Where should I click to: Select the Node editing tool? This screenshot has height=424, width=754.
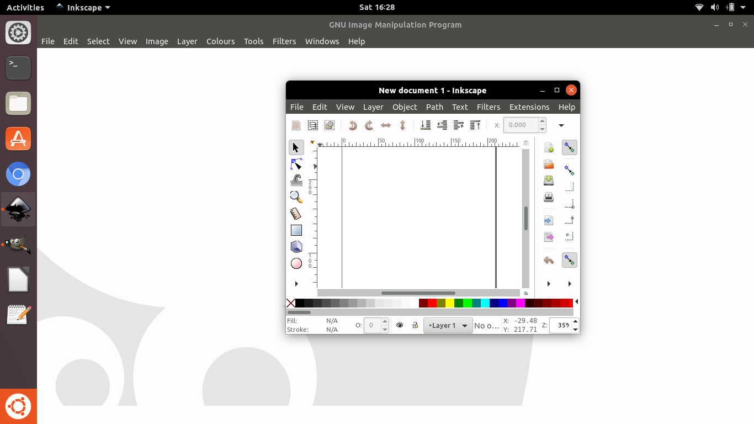click(x=296, y=165)
